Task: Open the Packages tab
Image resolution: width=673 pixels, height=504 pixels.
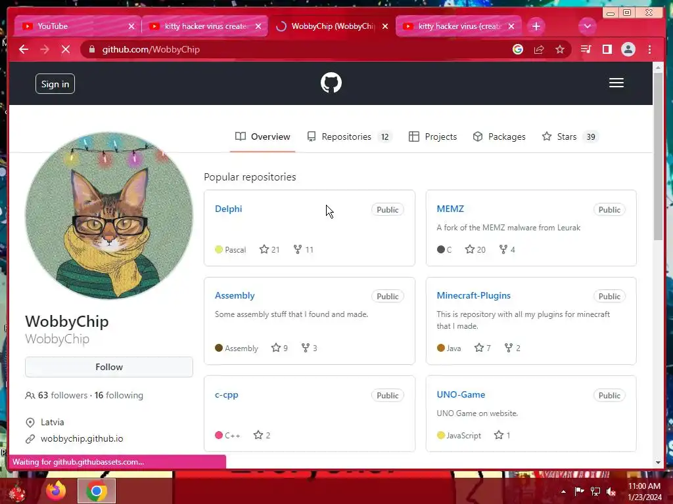Action: click(499, 136)
